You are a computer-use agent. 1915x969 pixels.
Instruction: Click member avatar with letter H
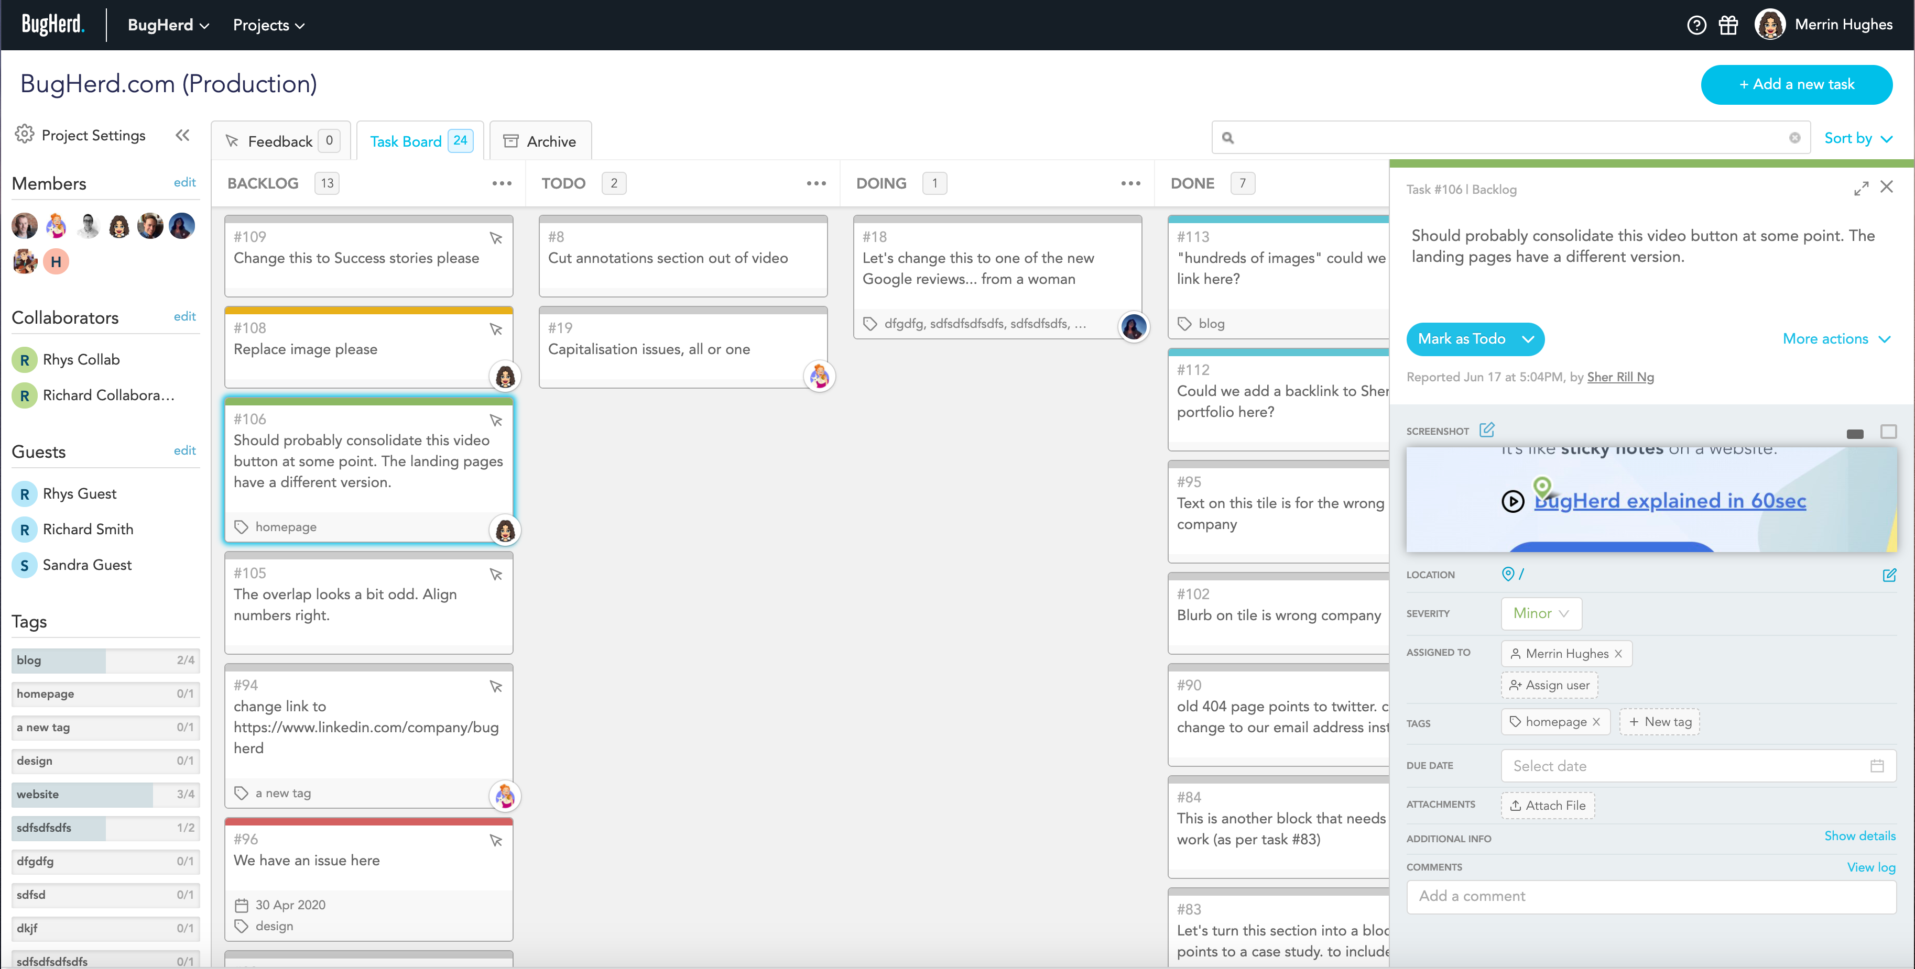point(56,261)
